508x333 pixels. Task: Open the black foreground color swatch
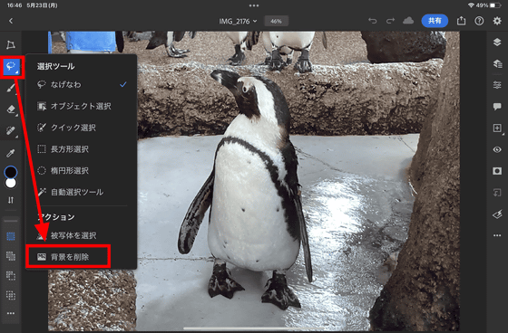11,172
